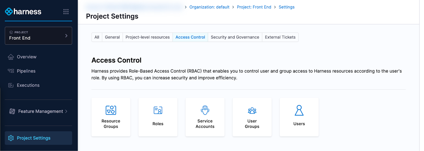Follow the Project: Front End breadcrumb link
Screen dimensions: 424x151
point(254,7)
